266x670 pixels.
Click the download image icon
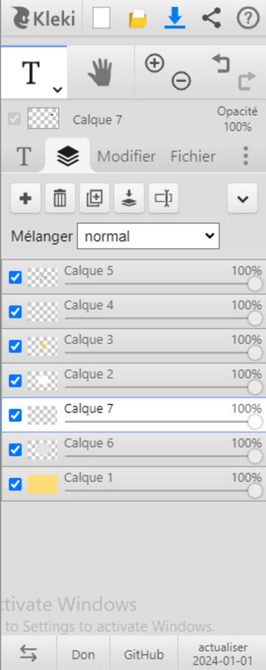[175, 18]
